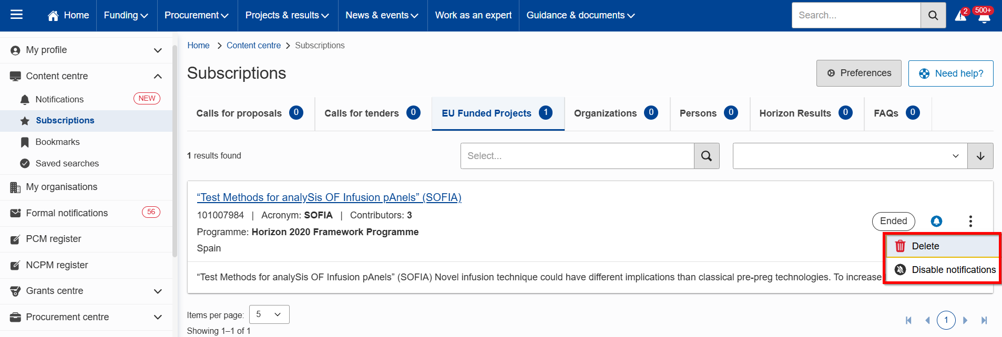Click the Grants centre trophy icon
The height and width of the screenshot is (337, 1002).
(15, 291)
